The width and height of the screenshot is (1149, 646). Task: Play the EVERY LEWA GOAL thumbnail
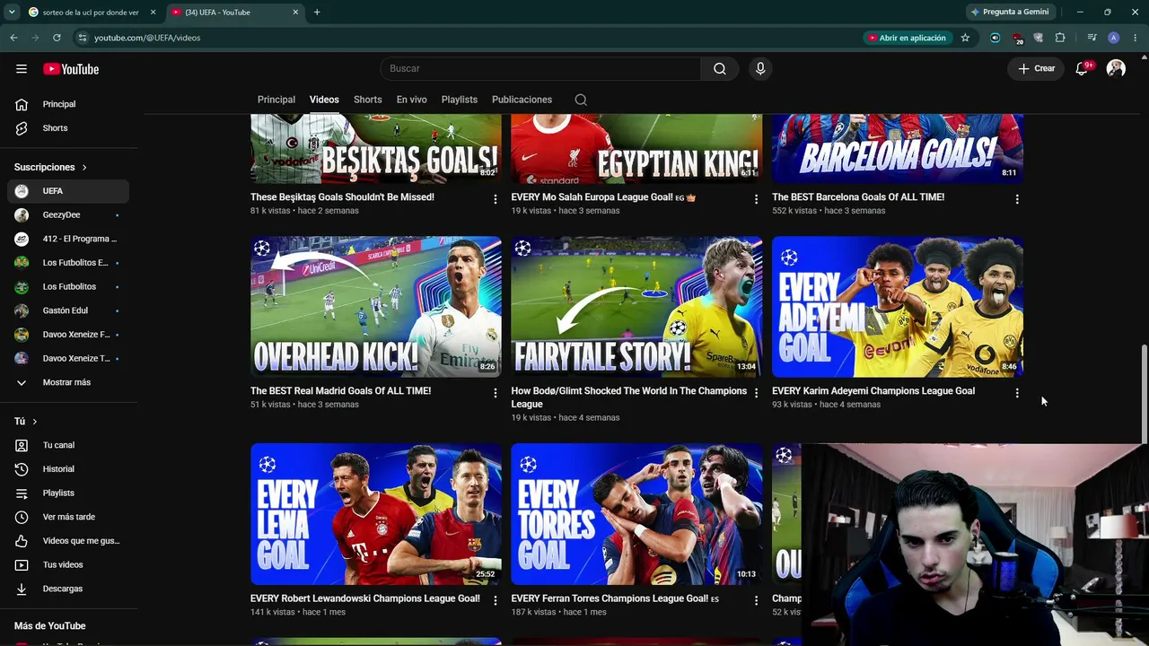pyautogui.click(x=376, y=514)
